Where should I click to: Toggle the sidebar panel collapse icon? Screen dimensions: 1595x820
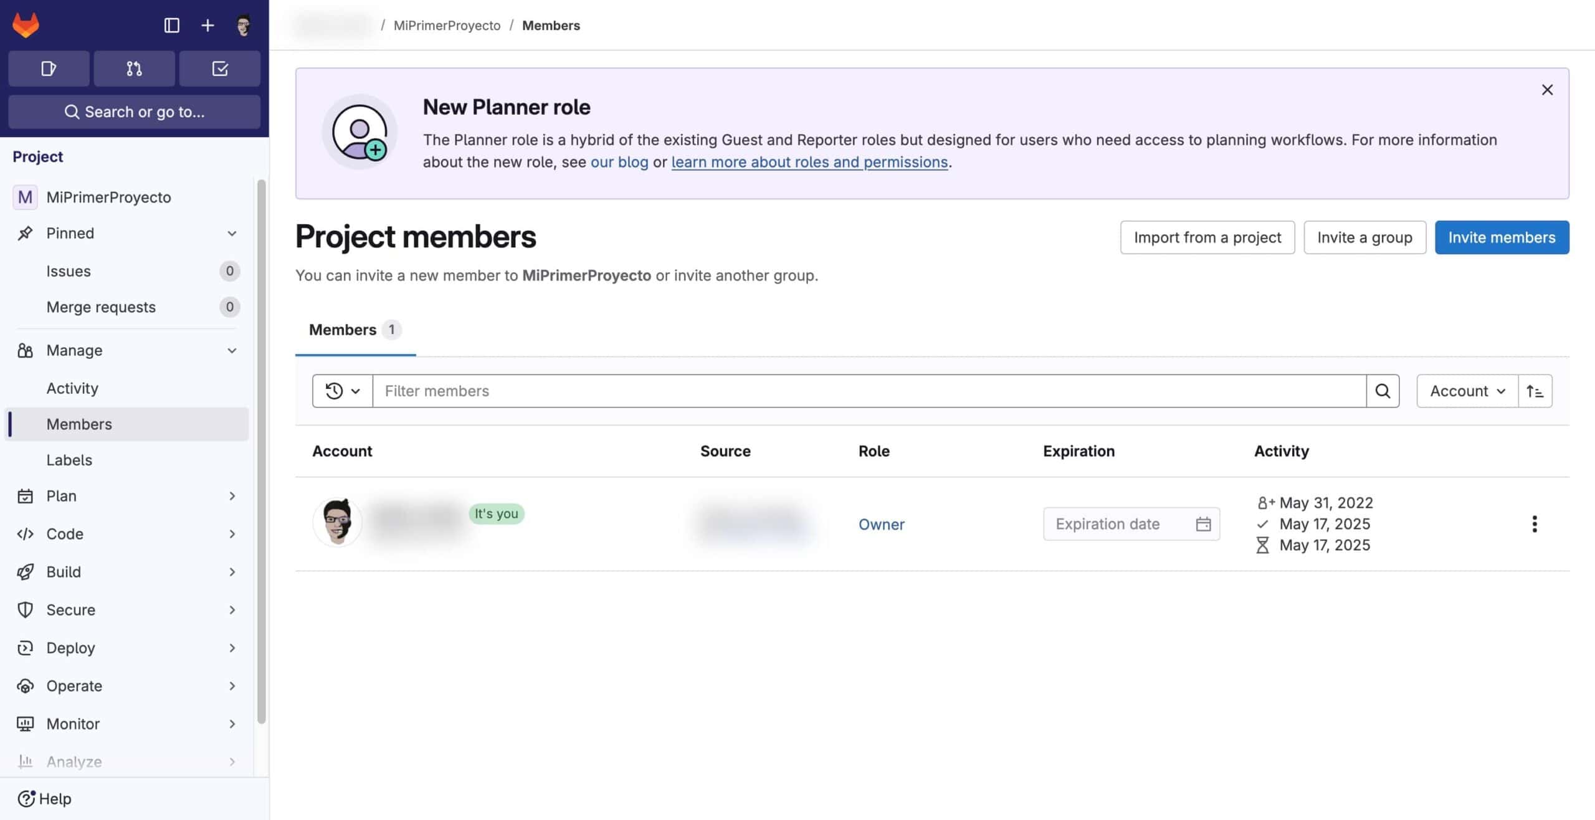tap(172, 25)
